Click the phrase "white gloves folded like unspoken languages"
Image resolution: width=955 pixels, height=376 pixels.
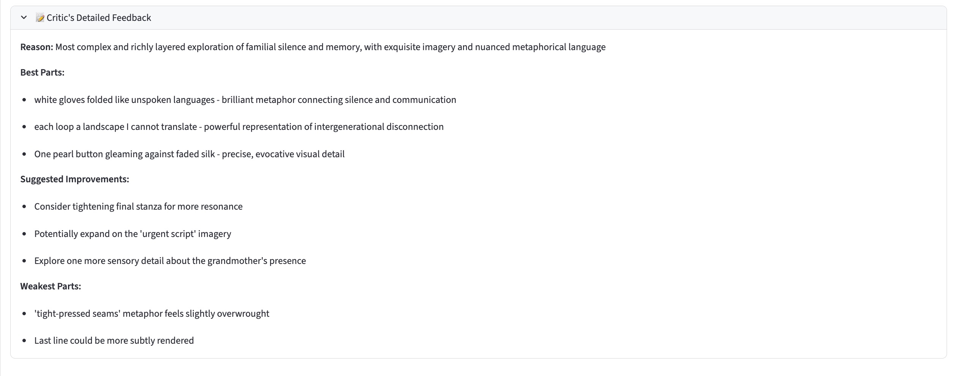coord(124,100)
